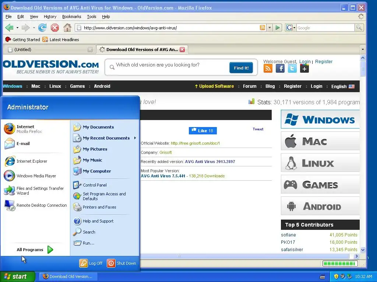Open the orange RSS icon on OldVersion header
Screen dimensions: 377x282
point(268,69)
